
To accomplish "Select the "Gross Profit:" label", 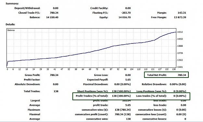I will pos(32,75).
